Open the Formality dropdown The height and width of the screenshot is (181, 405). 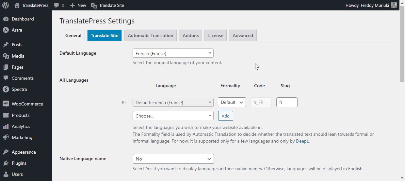click(x=232, y=102)
